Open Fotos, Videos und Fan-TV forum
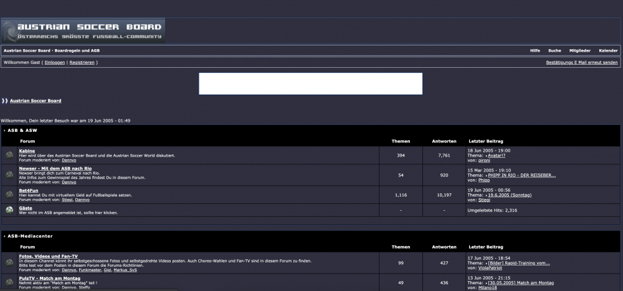This screenshot has width=623, height=291. 49,257
